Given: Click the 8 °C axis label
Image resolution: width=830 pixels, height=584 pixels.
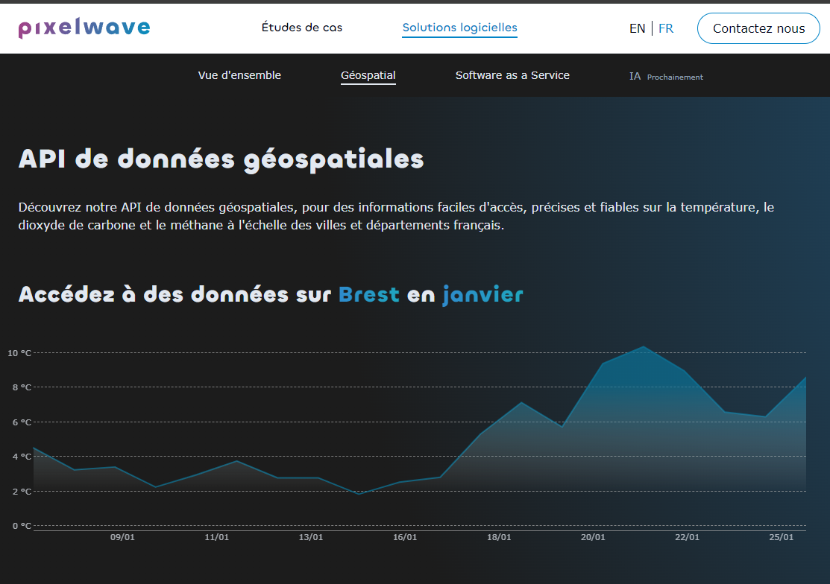Looking at the screenshot, I should coord(22,387).
